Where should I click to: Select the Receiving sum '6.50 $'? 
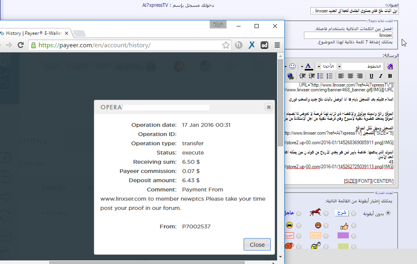pos(191,162)
